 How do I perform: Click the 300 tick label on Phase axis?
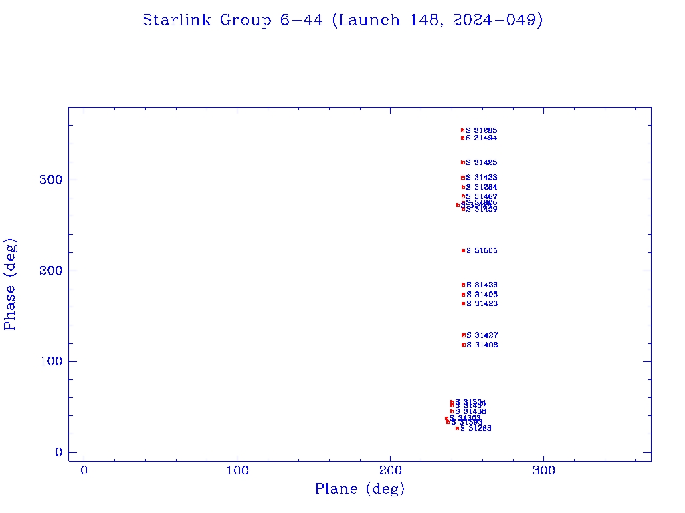[x=51, y=180]
